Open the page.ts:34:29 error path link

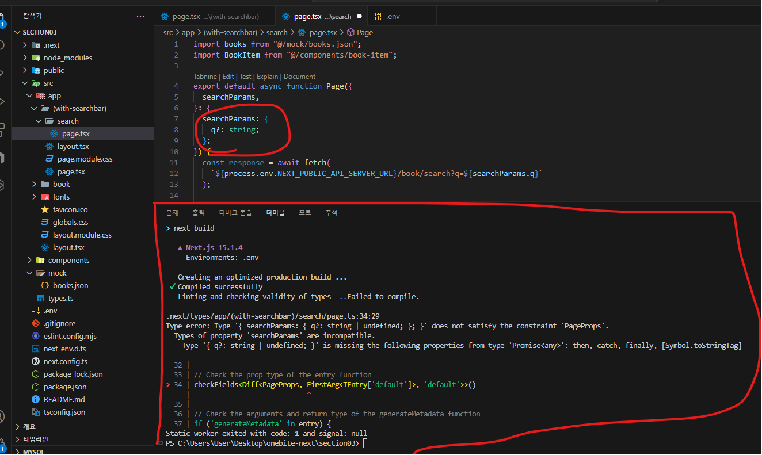click(273, 316)
